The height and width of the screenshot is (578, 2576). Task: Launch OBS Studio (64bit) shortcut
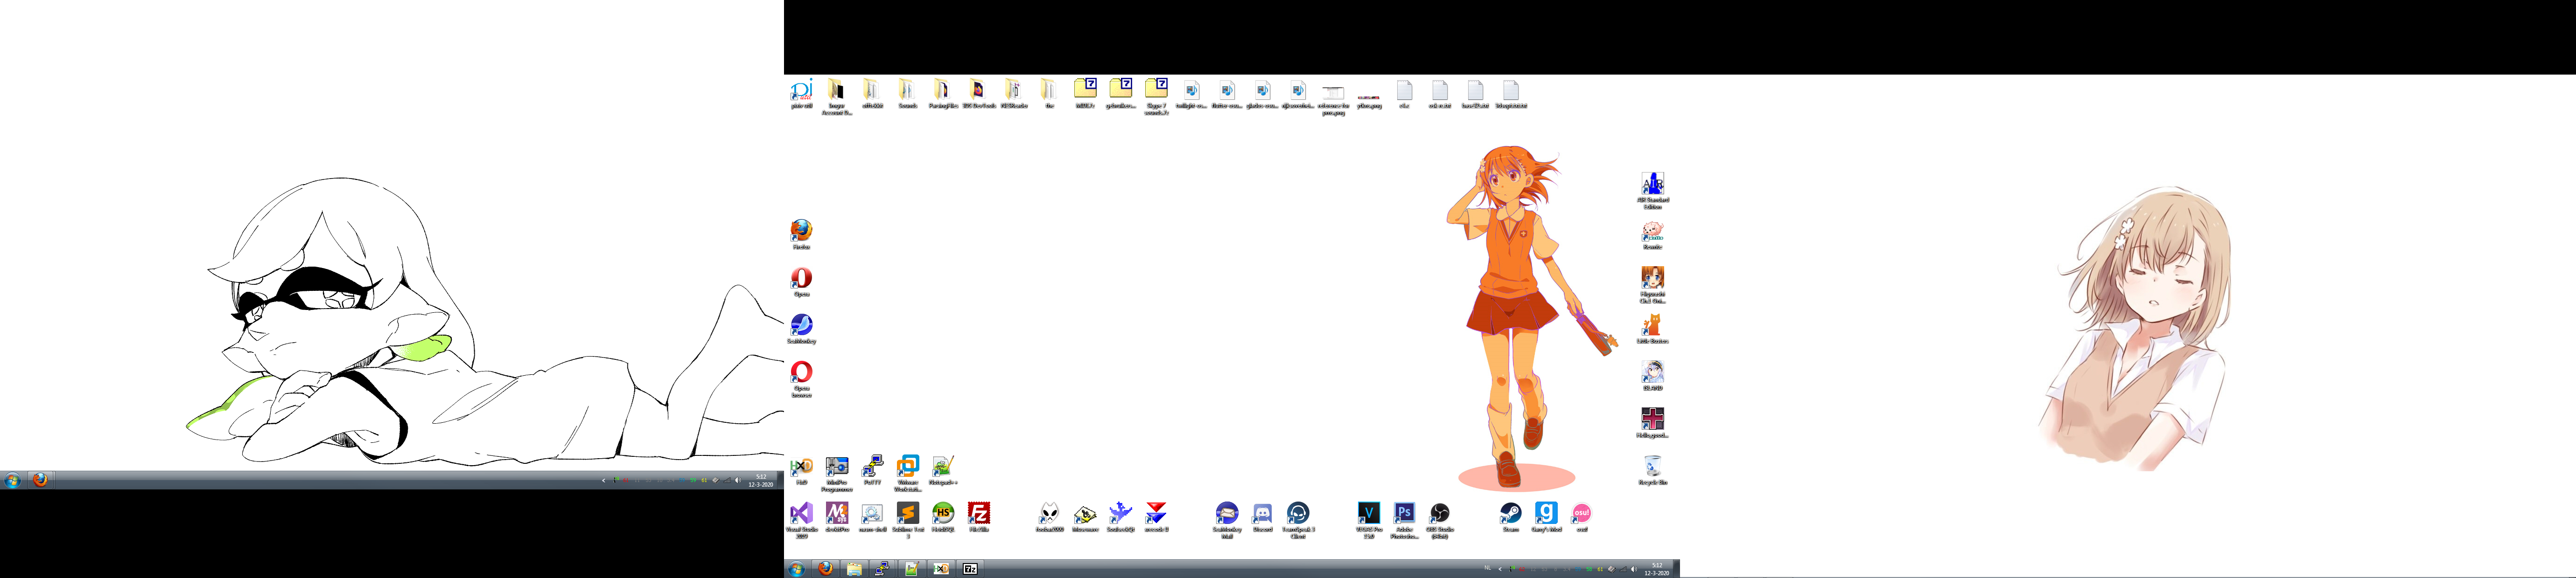pyautogui.click(x=1440, y=520)
